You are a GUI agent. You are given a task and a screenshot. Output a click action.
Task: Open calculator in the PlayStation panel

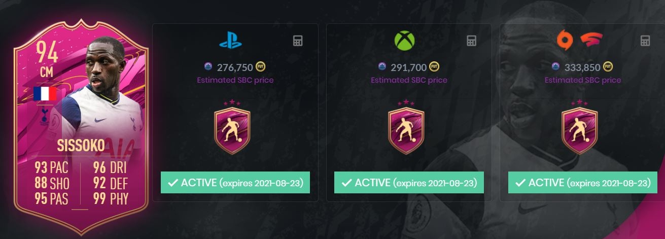(x=298, y=41)
